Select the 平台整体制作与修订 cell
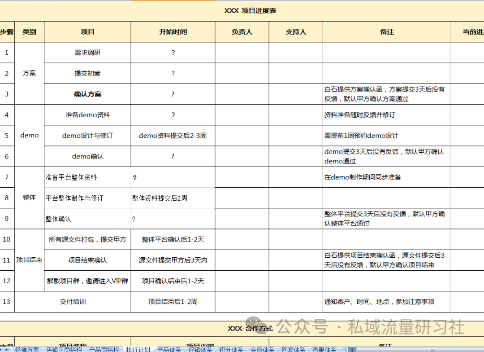Screen dimensions: 484x352 pos(88,198)
